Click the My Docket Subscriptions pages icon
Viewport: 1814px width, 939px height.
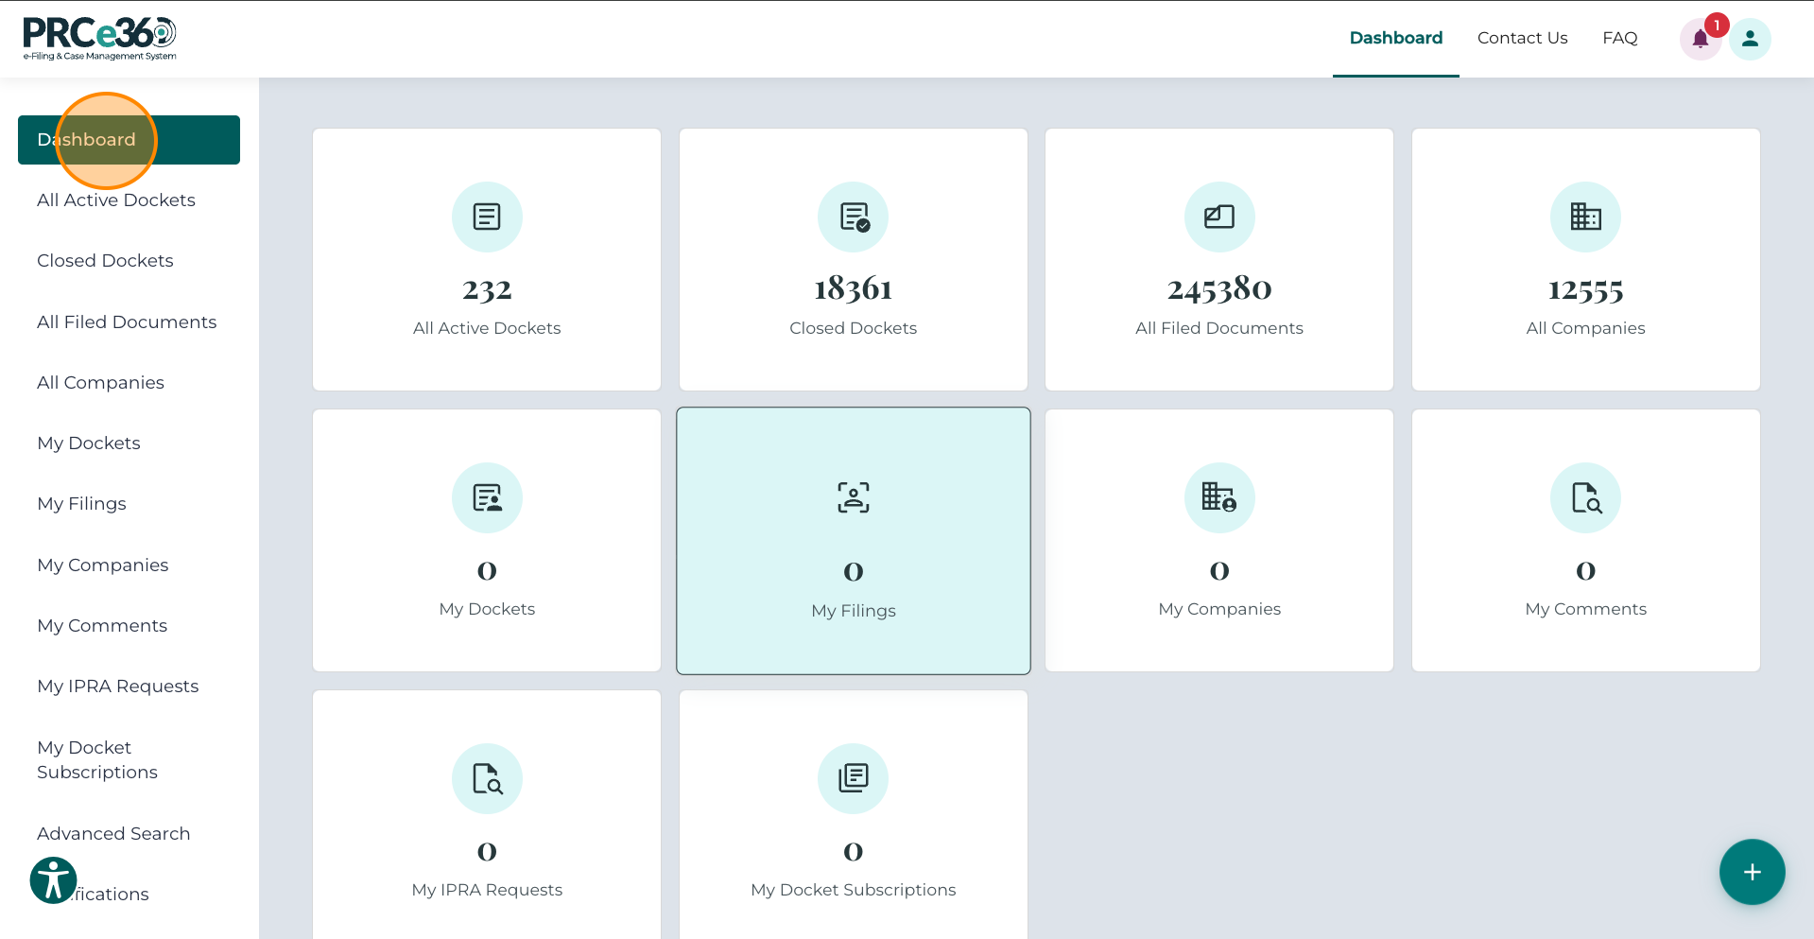[x=852, y=778]
